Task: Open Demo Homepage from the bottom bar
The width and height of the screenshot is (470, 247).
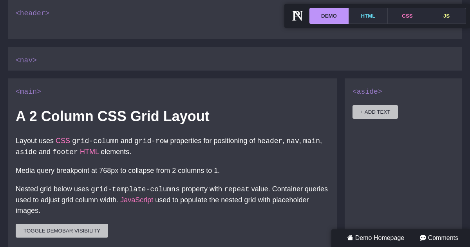Action: [379, 238]
